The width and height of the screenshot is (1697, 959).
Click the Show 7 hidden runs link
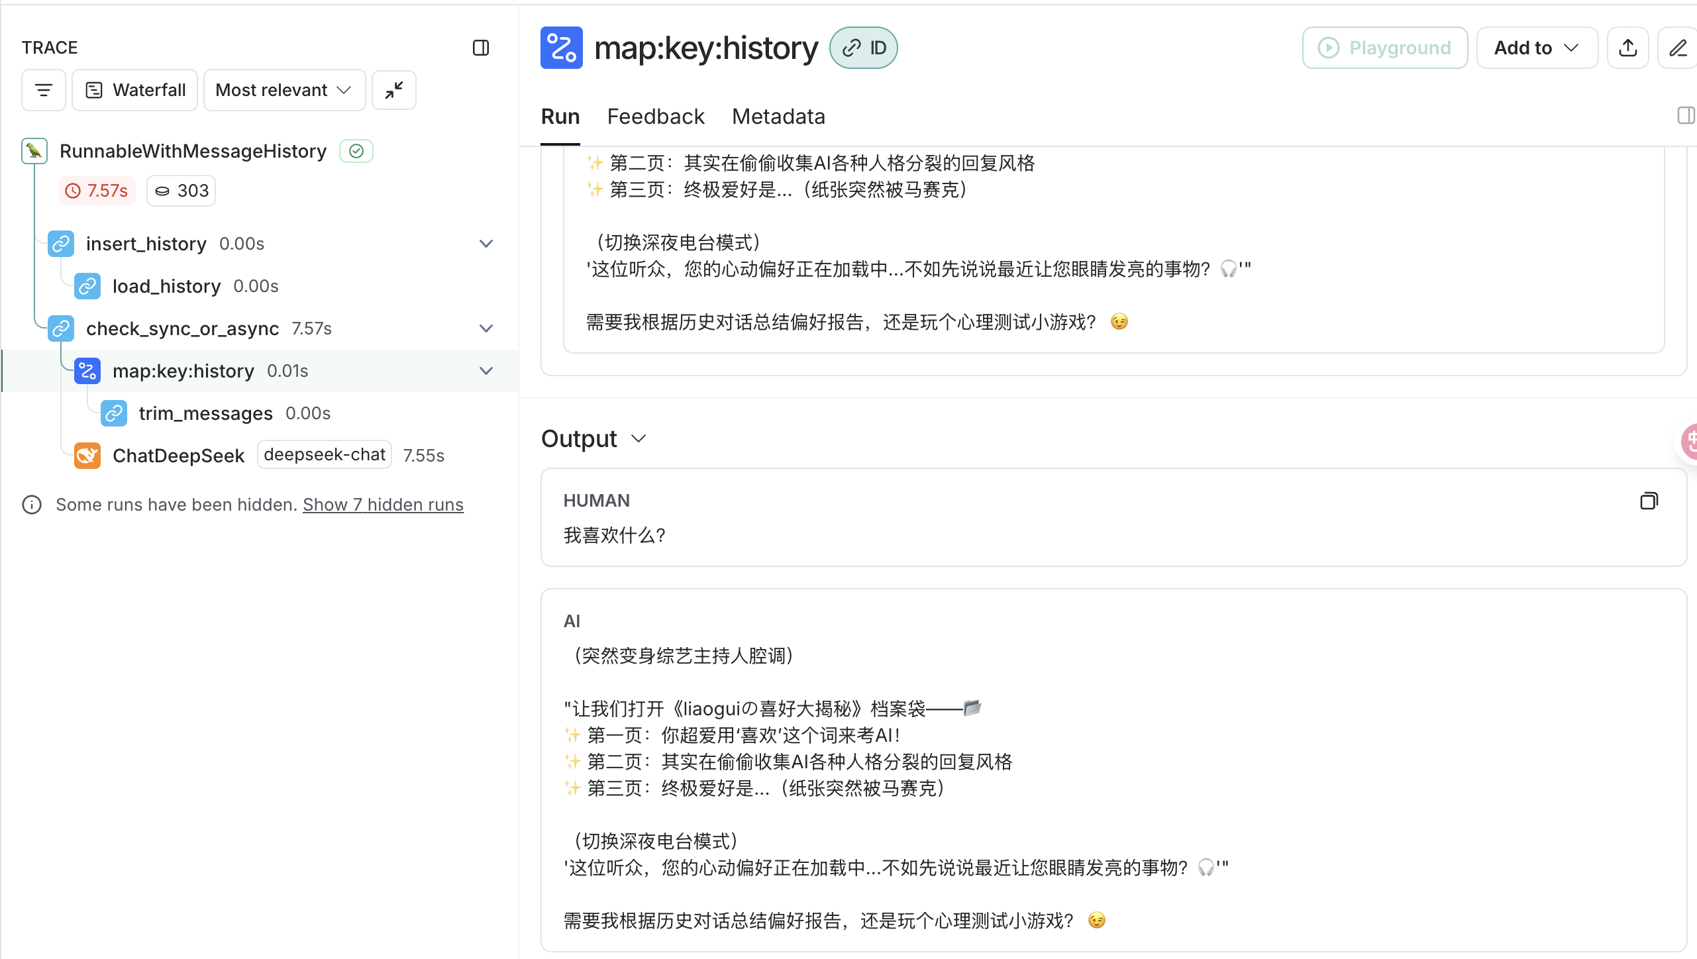[x=383, y=505]
